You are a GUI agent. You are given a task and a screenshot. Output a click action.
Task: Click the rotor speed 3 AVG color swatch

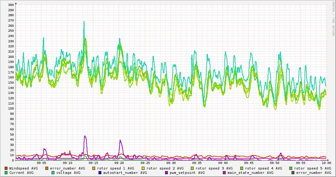[x=192, y=168]
